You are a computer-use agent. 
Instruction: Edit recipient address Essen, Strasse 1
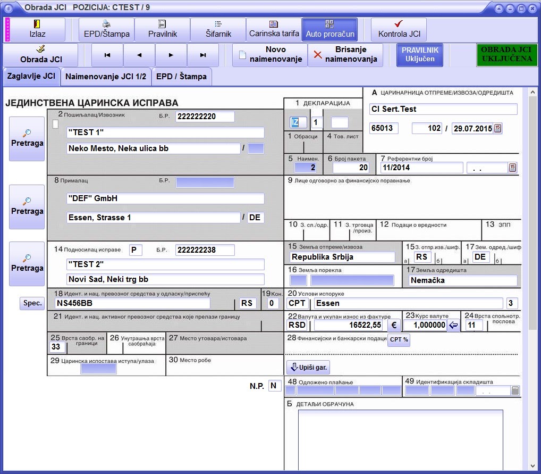[x=153, y=218]
